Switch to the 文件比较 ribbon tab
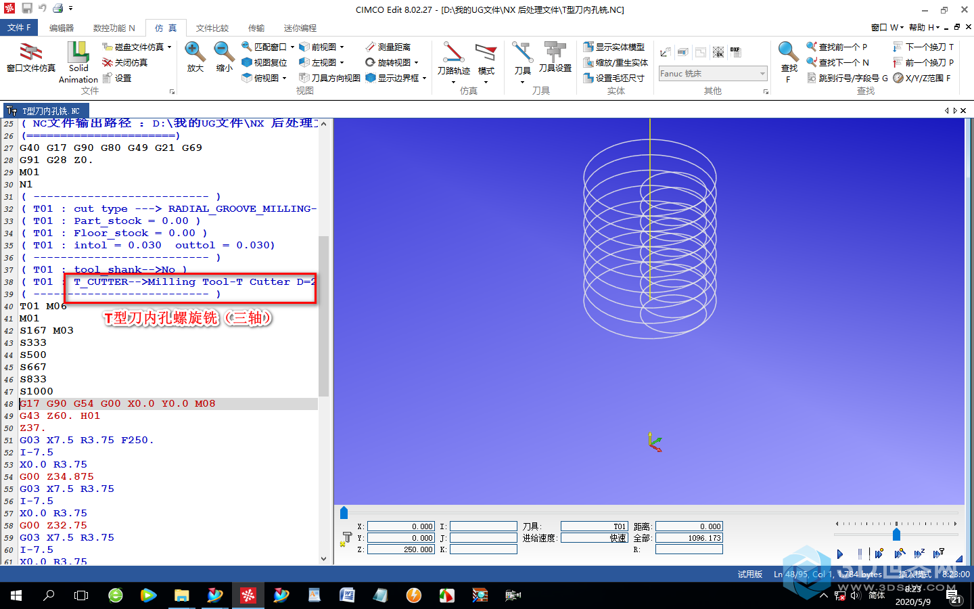 coord(212,28)
